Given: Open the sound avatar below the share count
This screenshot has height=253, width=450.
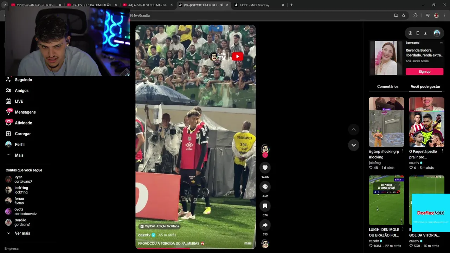Looking at the screenshot, I should tap(265, 244).
